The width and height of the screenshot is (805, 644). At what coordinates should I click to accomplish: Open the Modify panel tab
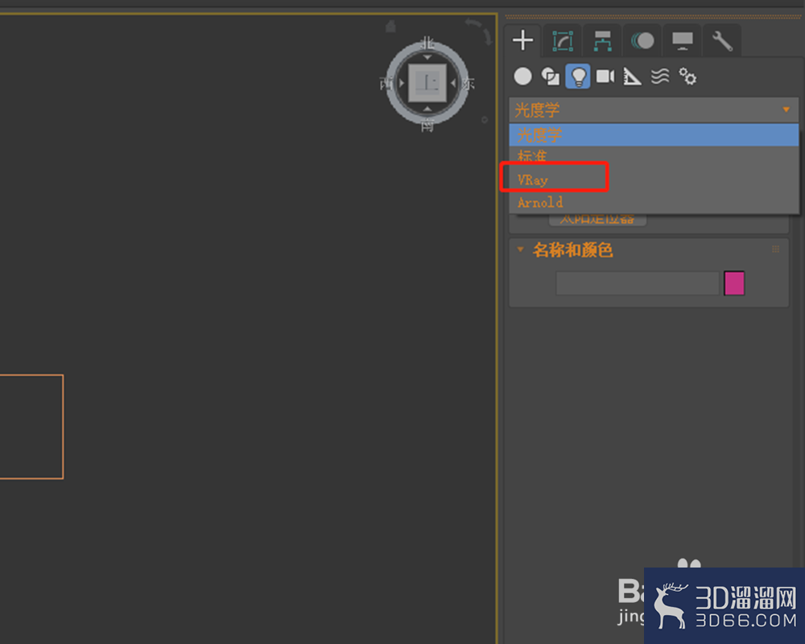(562, 40)
